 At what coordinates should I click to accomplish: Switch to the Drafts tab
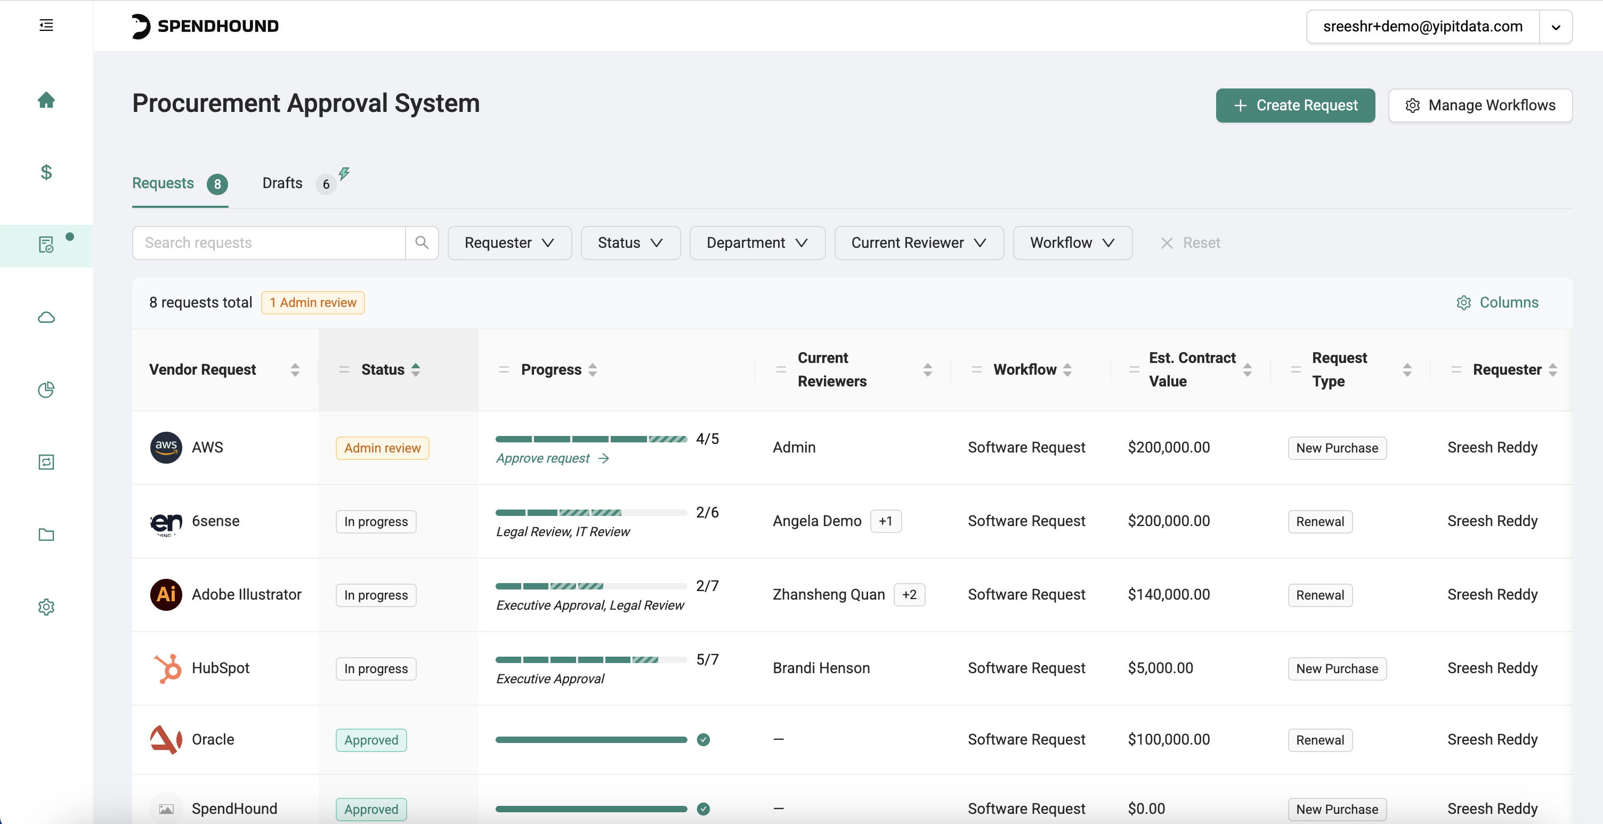282,183
